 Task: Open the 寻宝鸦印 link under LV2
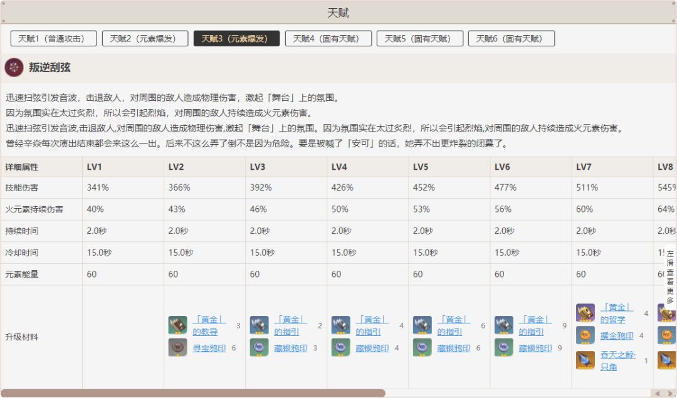coord(209,348)
